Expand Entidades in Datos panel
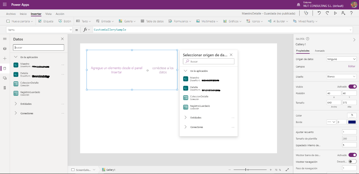359x174 pixels. 16,104
